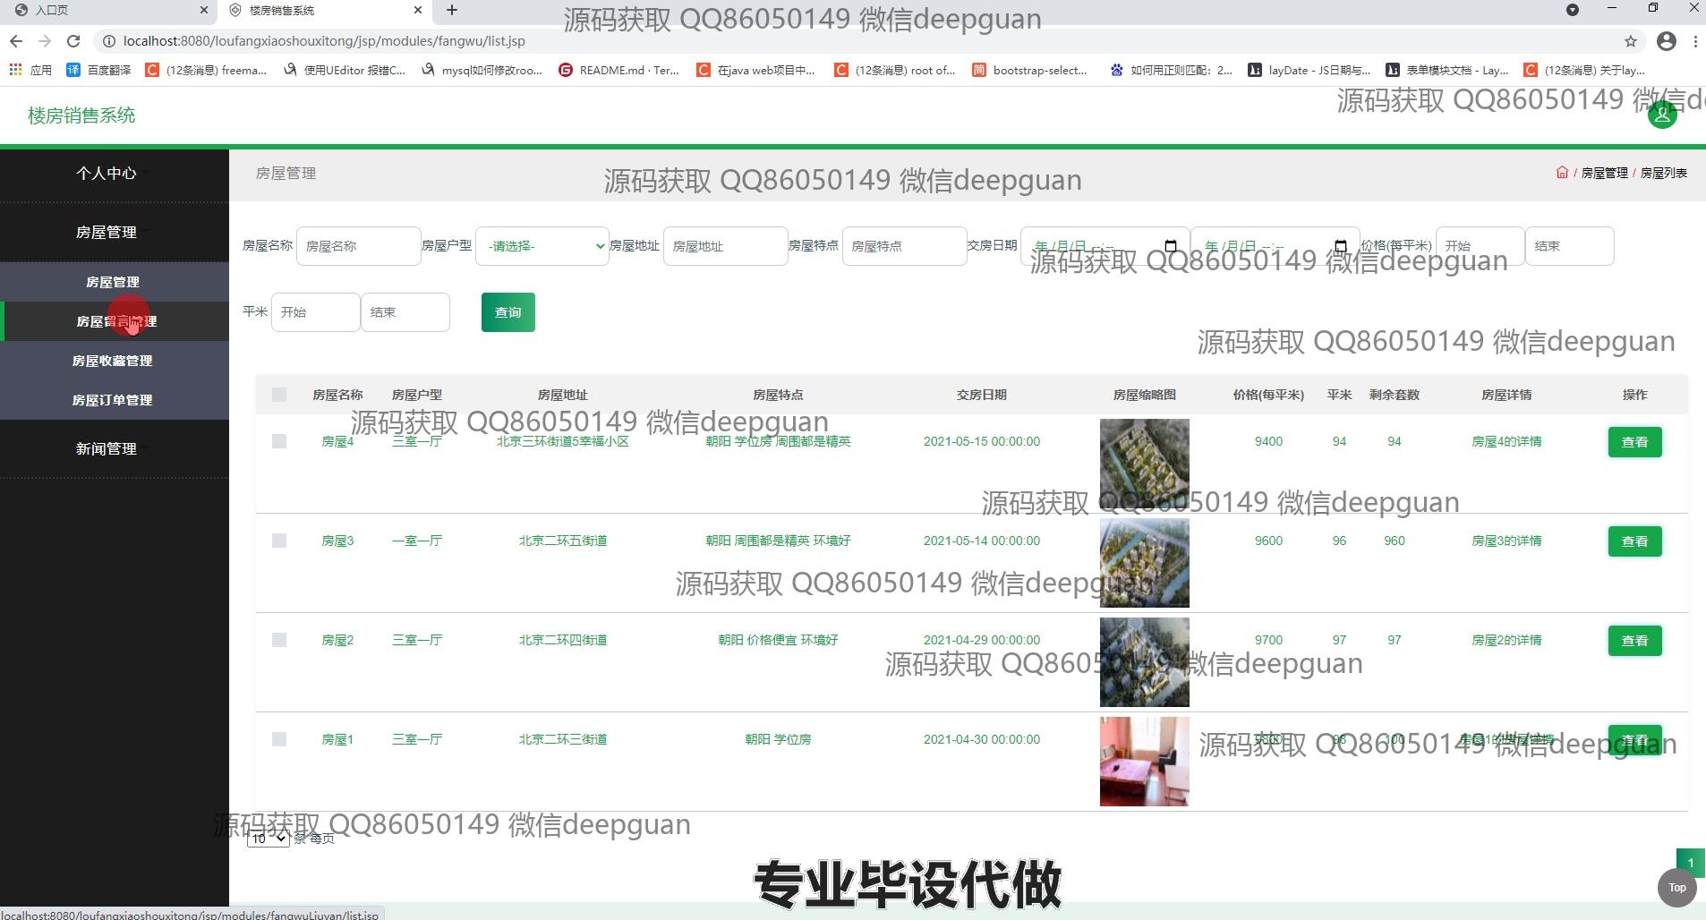This screenshot has width=1706, height=920.
Task: Toggle the select-all checkbox in table header
Action: (279, 395)
